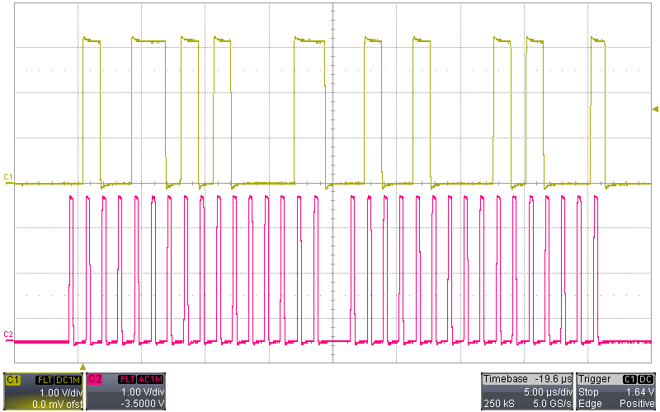This screenshot has width=660, height=412.
Task: Select the Stop trigger mode text
Action: pos(588,392)
